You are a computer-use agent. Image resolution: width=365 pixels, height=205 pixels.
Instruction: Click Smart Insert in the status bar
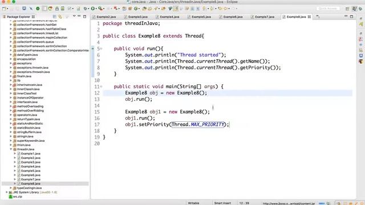point(222,203)
